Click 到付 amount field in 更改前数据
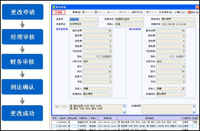 click(x=97, y=72)
